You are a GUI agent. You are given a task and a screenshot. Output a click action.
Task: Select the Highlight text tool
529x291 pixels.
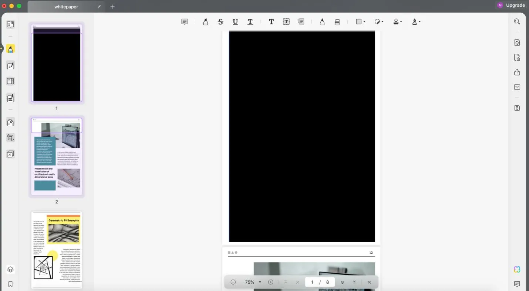coord(206,22)
